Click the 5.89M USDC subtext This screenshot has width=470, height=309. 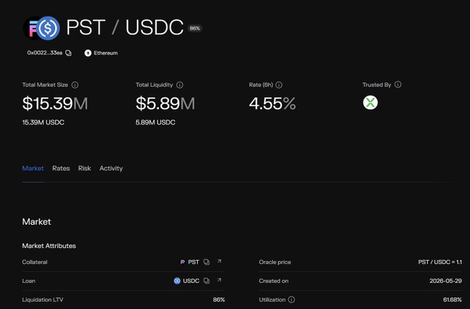(156, 122)
